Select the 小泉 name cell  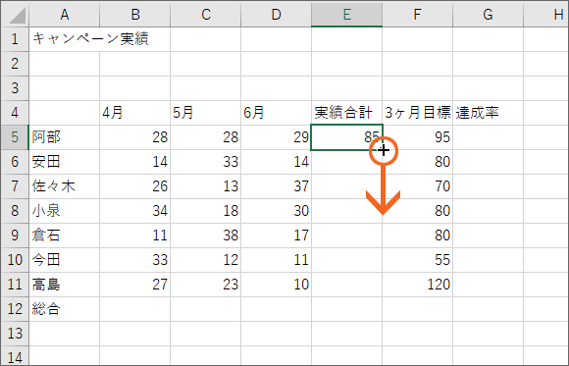64,211
